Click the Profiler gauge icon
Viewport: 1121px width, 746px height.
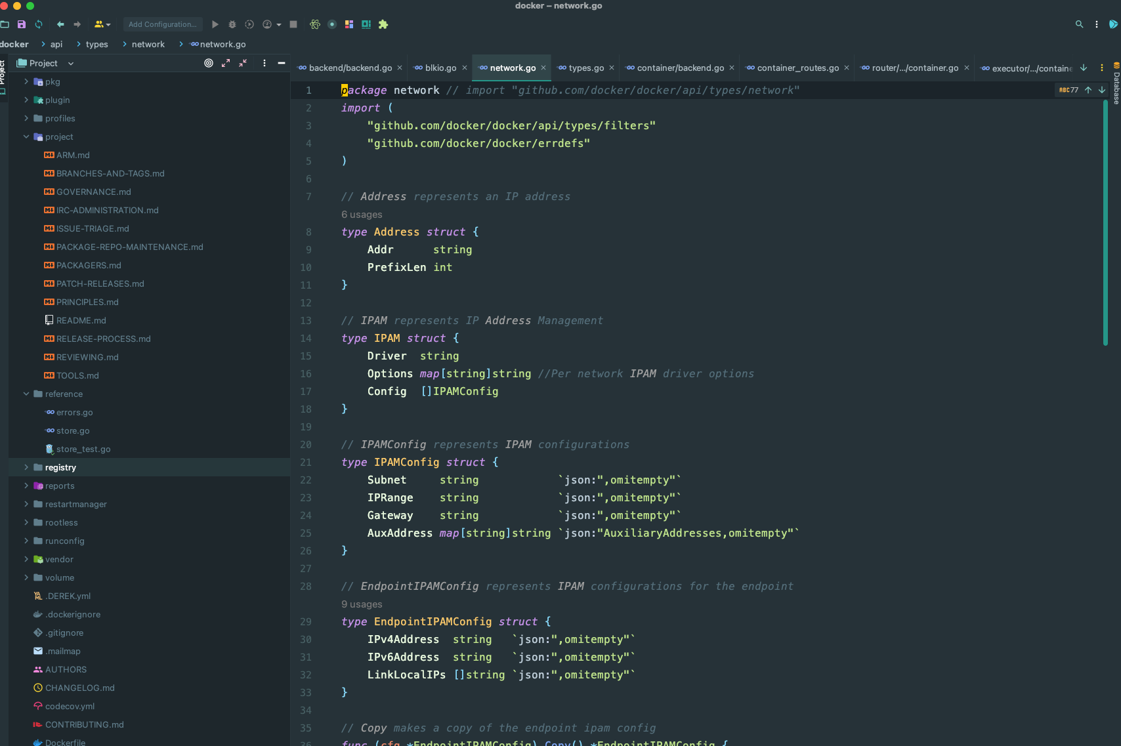click(267, 24)
